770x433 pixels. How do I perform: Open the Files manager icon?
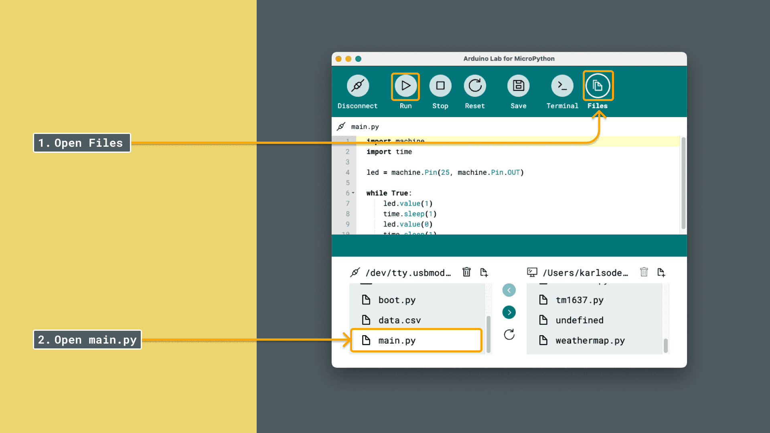click(598, 85)
